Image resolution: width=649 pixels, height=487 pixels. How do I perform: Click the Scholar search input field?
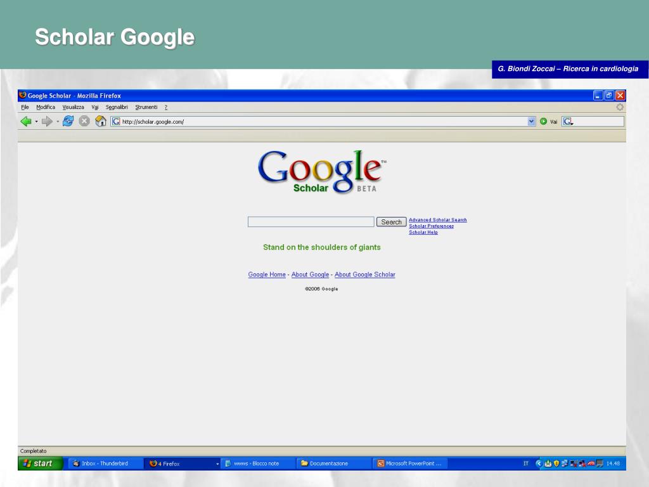click(311, 222)
